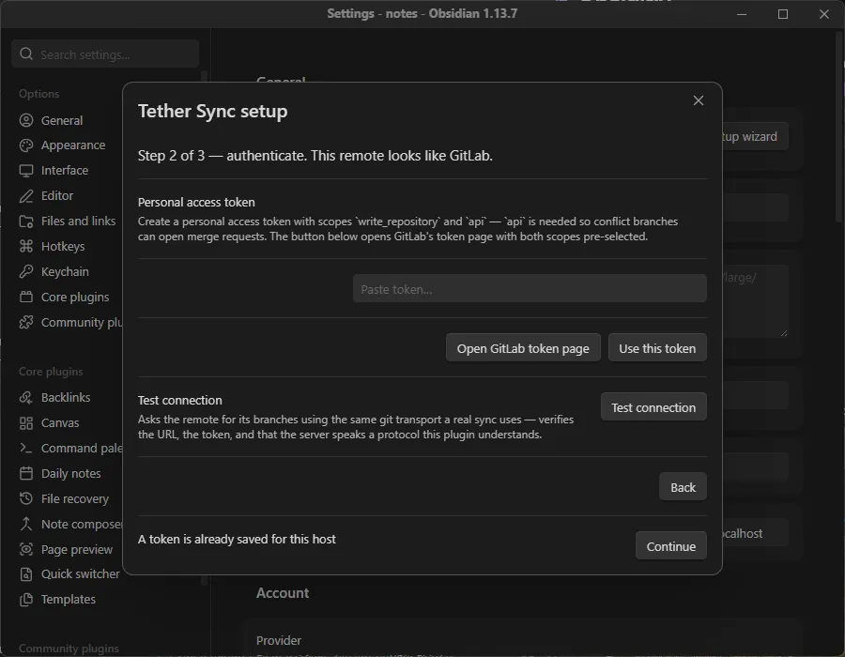The width and height of the screenshot is (845, 657).
Task: Maximize the Obsidian settings window
Action: pyautogui.click(x=782, y=14)
